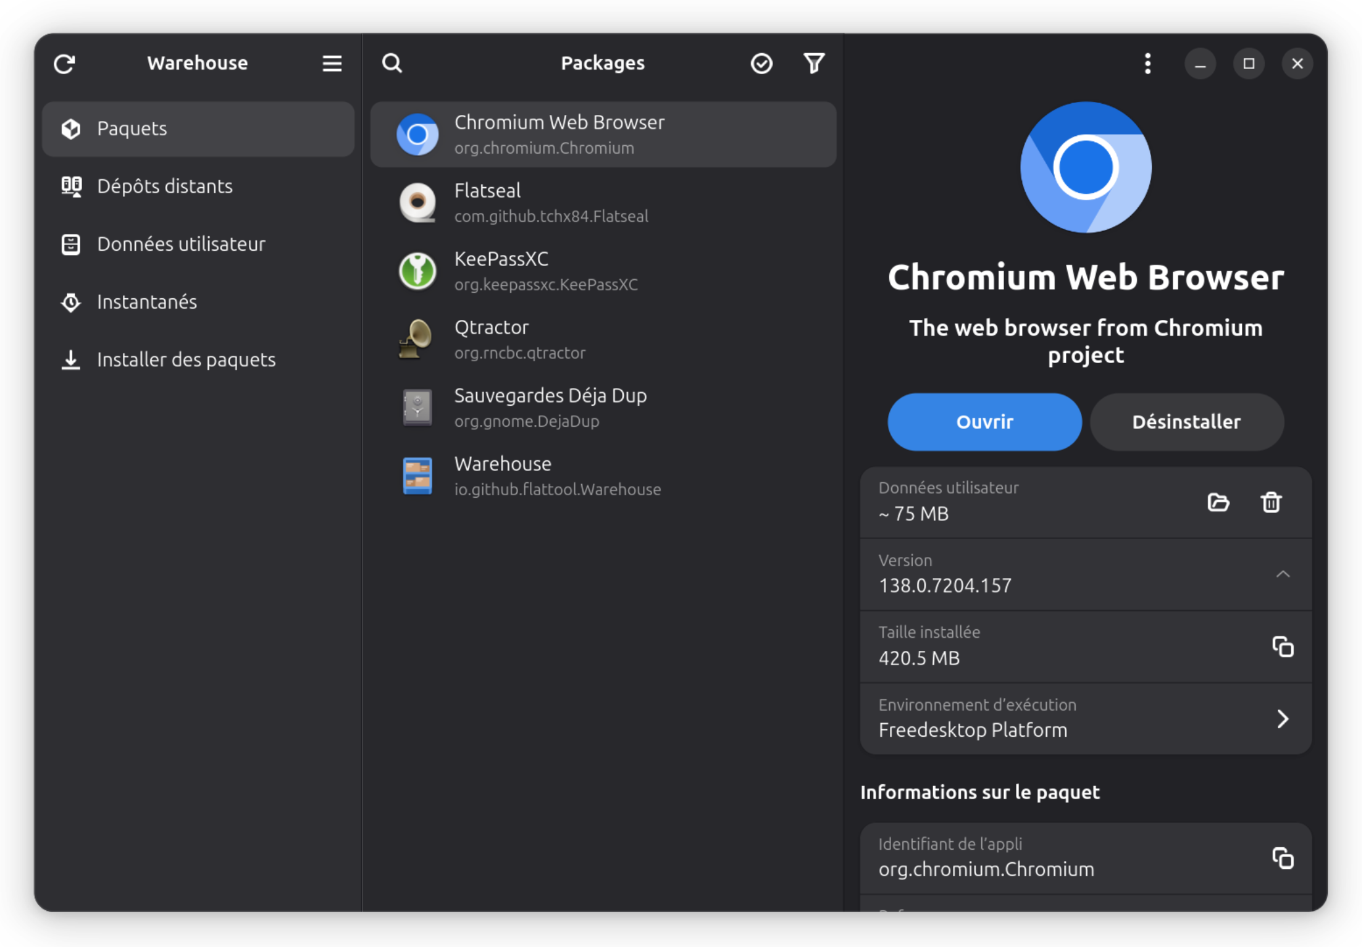Open Freedesktop Platform runtime details
This screenshot has width=1362, height=947.
1283,718
